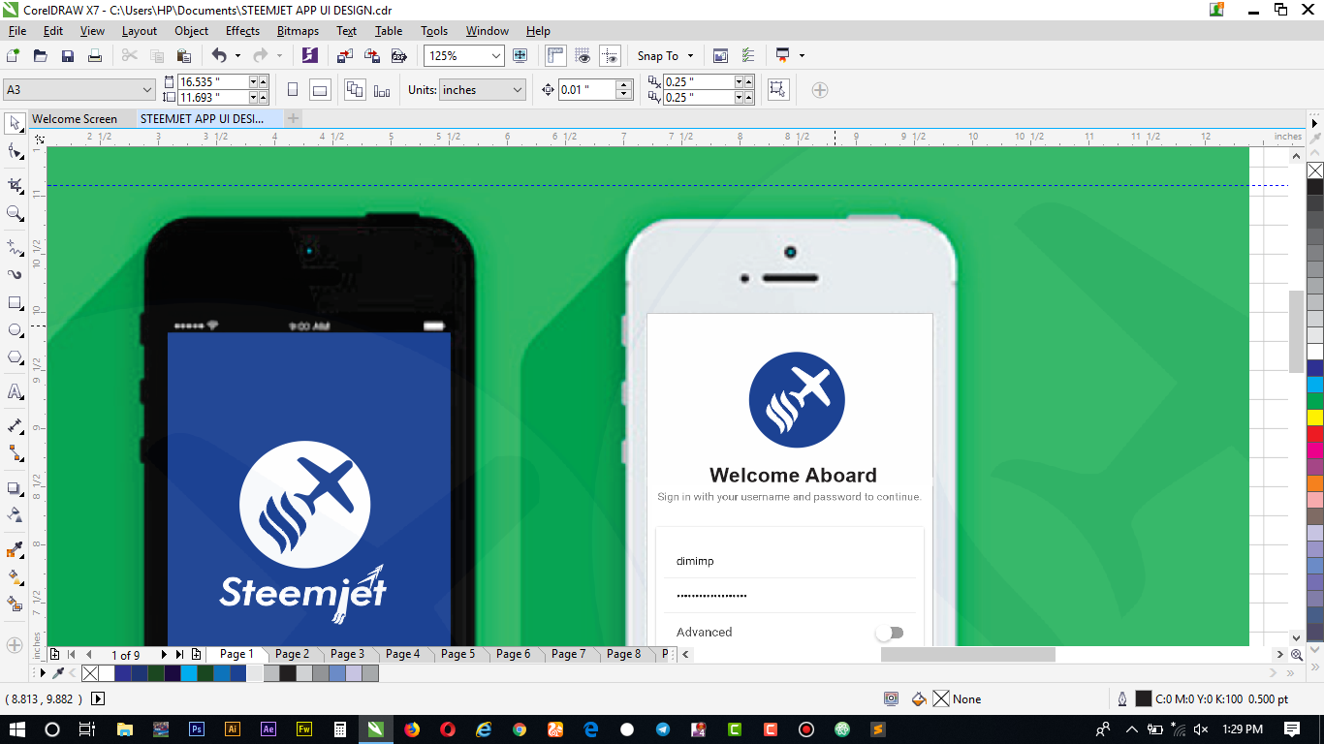Go to the next page arrow
The width and height of the screenshot is (1324, 744).
pyautogui.click(x=164, y=655)
